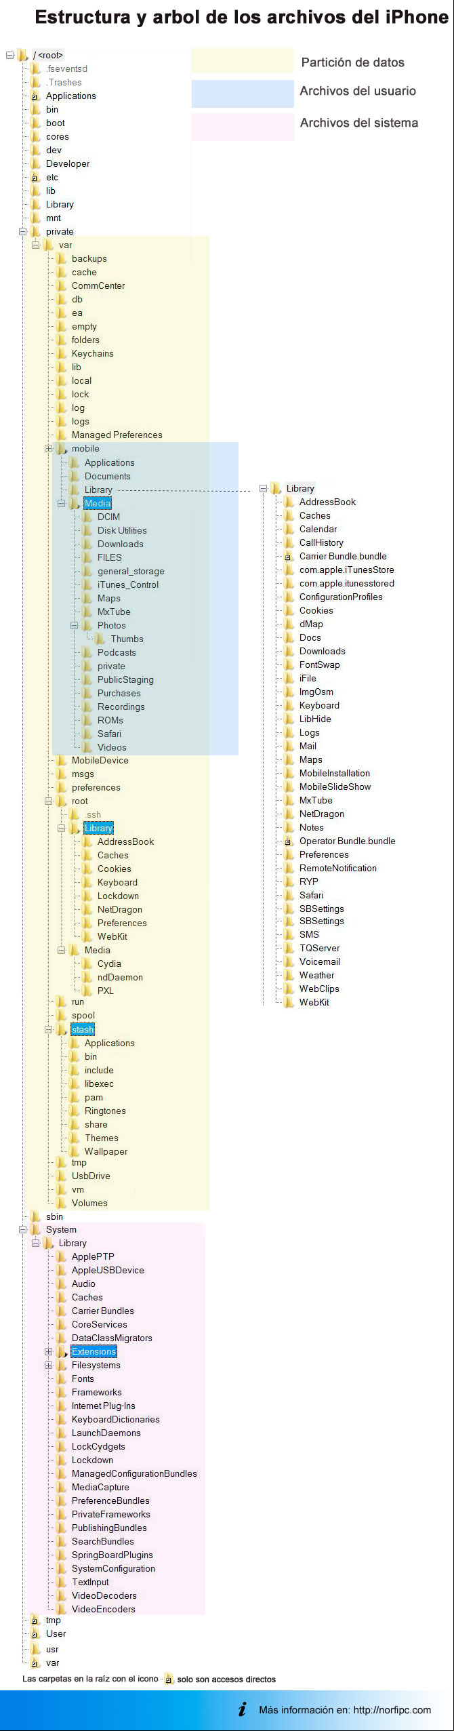Screen dimensions: 454x1731
Task: Select the 'Wallpaper' folder row
Action: [x=98, y=1151]
